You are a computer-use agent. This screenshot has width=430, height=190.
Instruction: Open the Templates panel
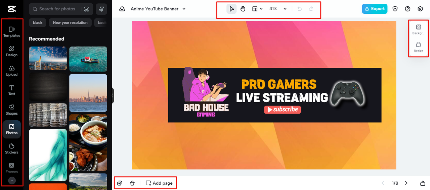tap(12, 32)
